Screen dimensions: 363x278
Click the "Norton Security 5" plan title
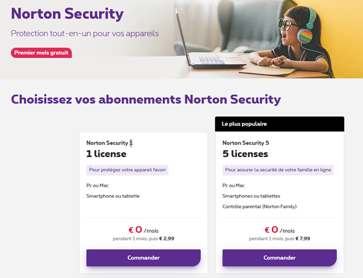(x=245, y=143)
